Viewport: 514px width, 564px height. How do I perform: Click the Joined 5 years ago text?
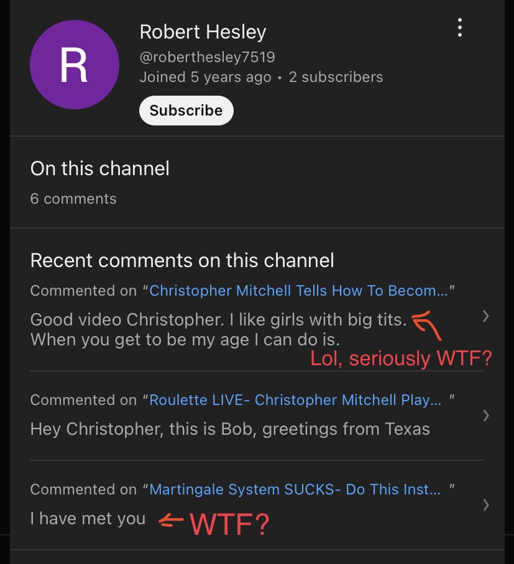(x=205, y=77)
